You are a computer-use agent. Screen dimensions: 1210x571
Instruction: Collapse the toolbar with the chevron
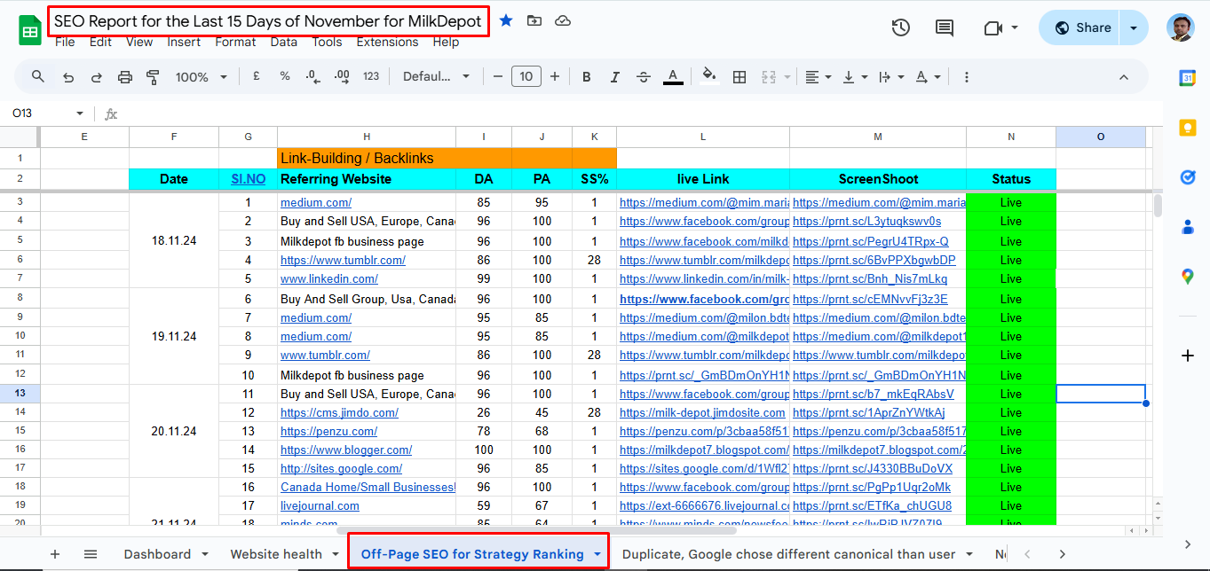click(1123, 77)
